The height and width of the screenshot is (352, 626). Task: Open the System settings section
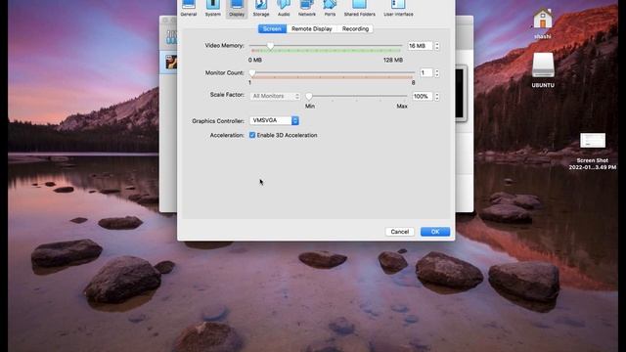point(213,8)
